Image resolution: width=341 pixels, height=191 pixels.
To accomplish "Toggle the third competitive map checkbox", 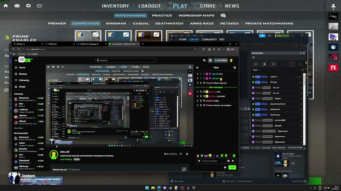I will click(156, 34).
